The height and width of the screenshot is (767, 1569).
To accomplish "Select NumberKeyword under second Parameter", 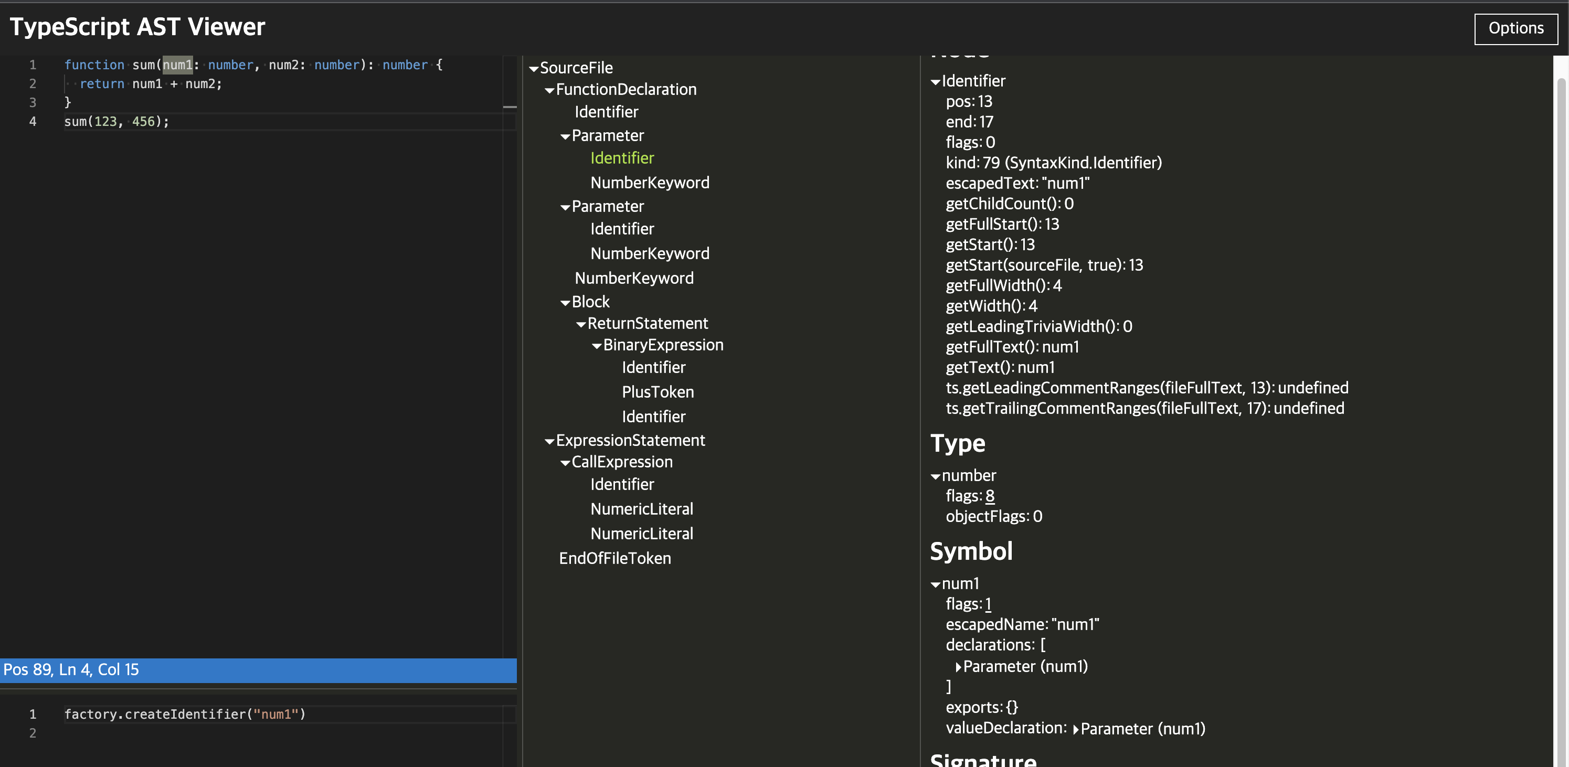I will coord(649,253).
